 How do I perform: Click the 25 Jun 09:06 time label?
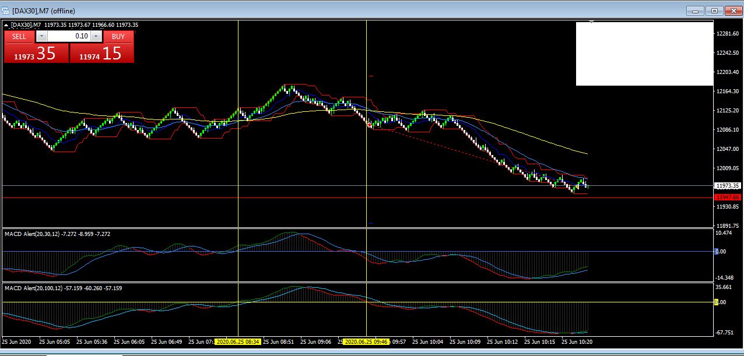tap(317, 341)
